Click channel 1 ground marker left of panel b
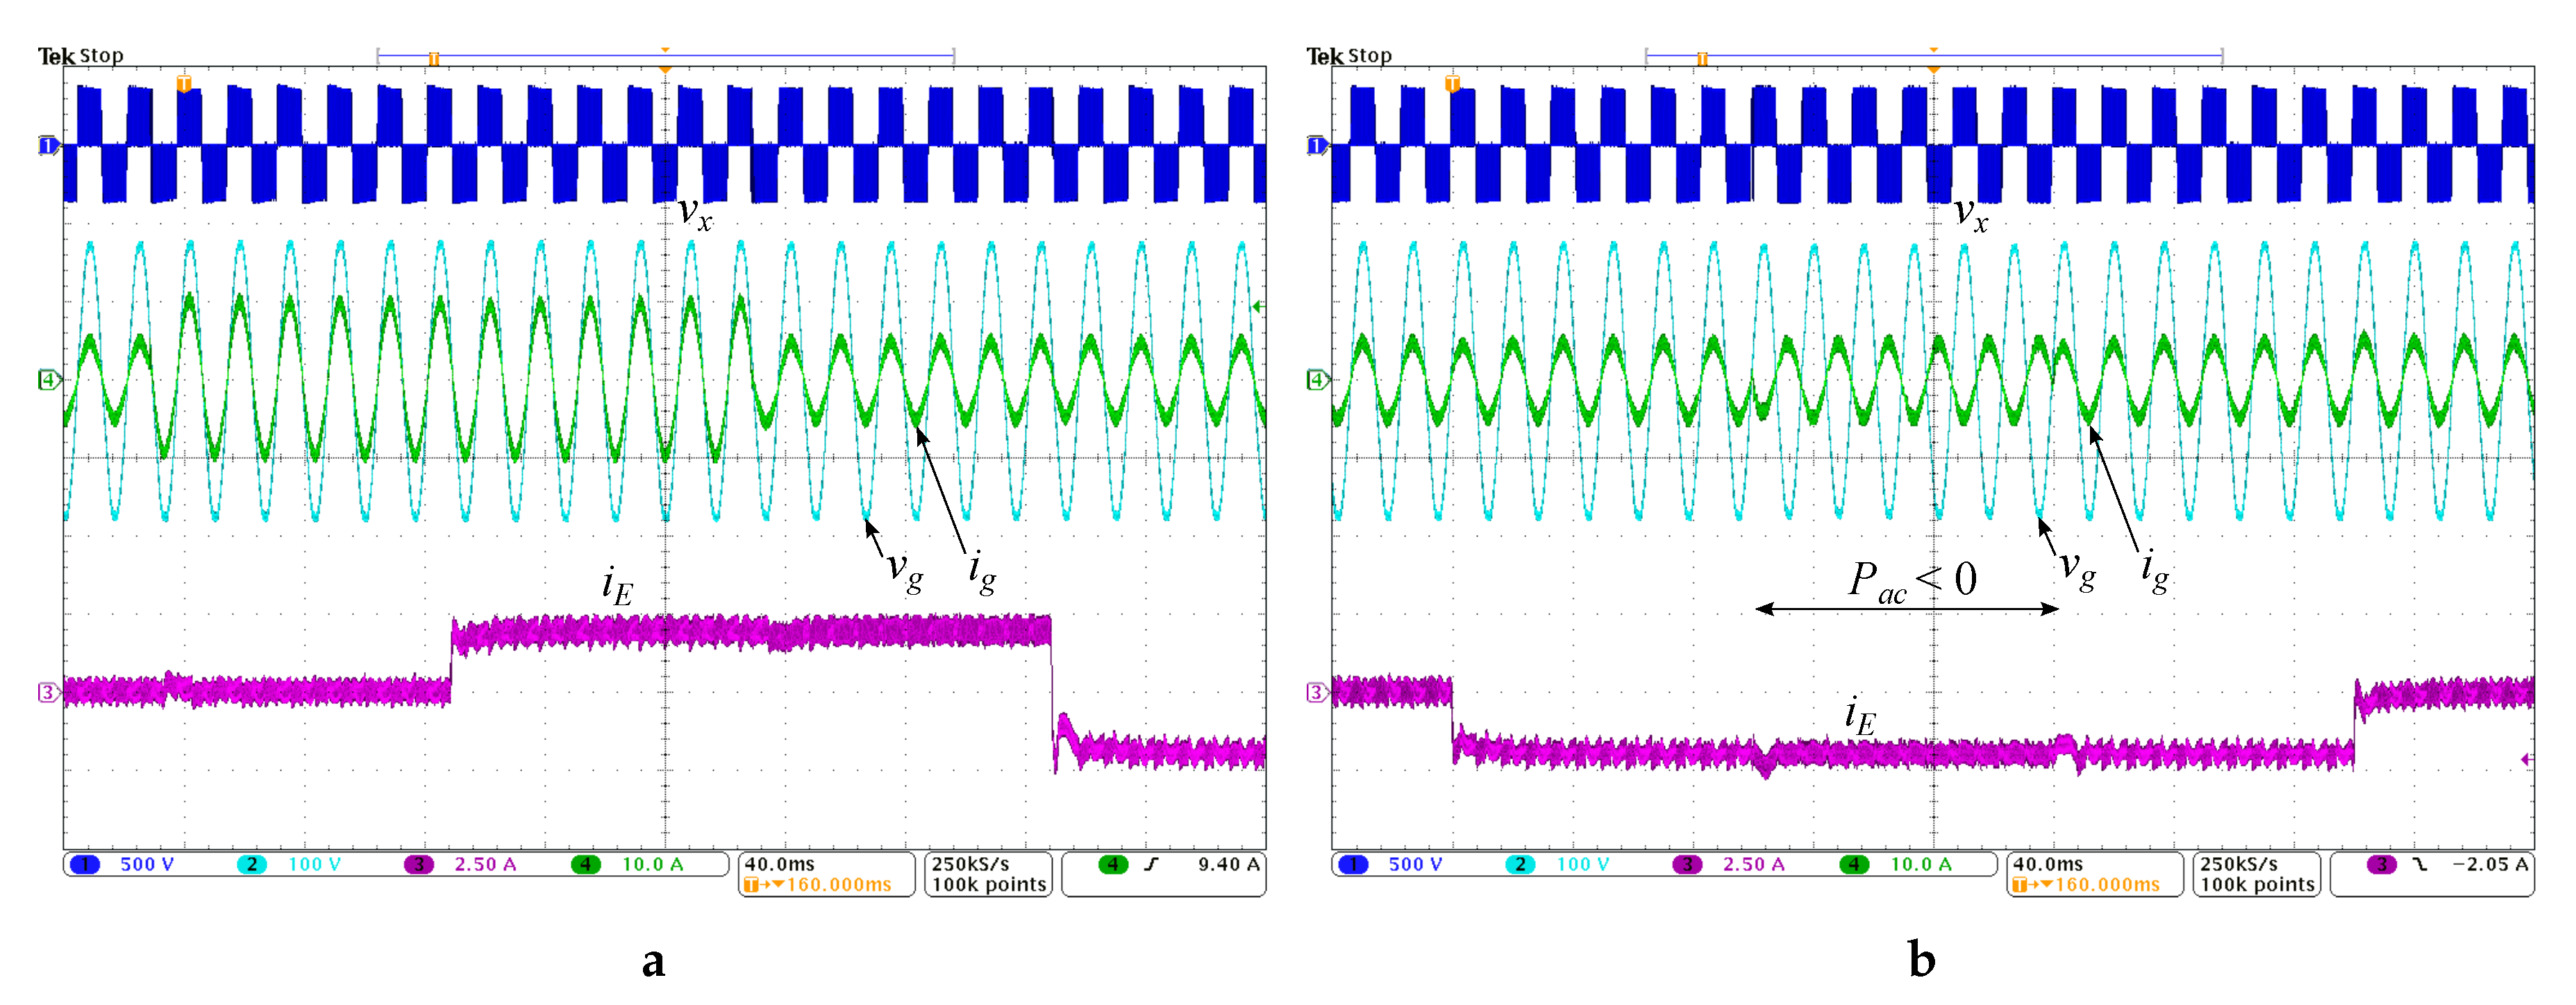The height and width of the screenshot is (1005, 2576). pyautogui.click(x=1317, y=146)
